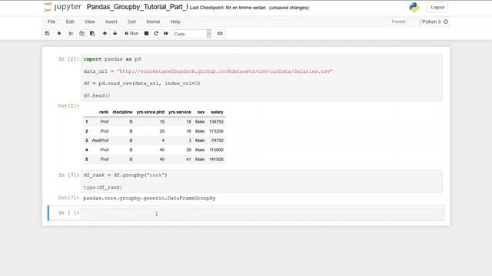
Task: Click the Python logo icon
Action: (x=414, y=7)
